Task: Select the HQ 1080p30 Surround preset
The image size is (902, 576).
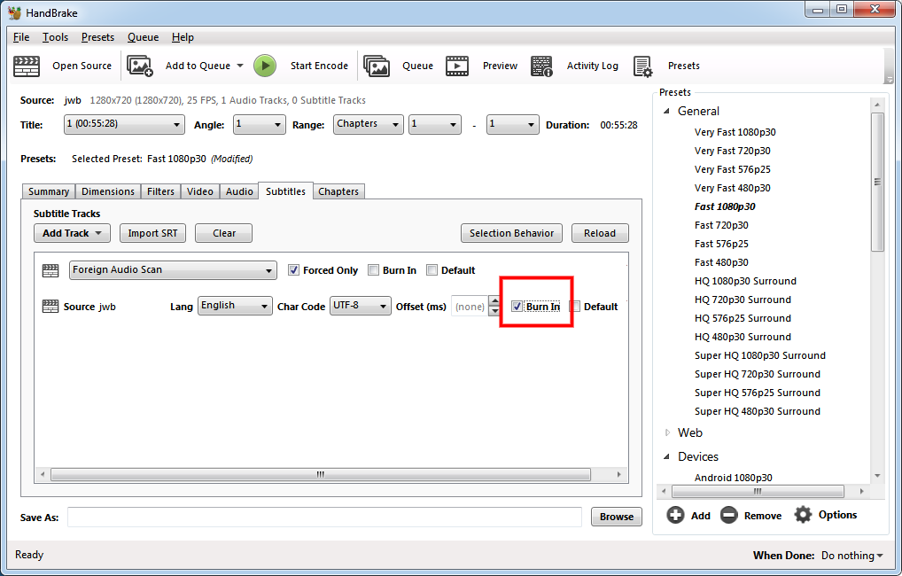Action: tap(745, 282)
